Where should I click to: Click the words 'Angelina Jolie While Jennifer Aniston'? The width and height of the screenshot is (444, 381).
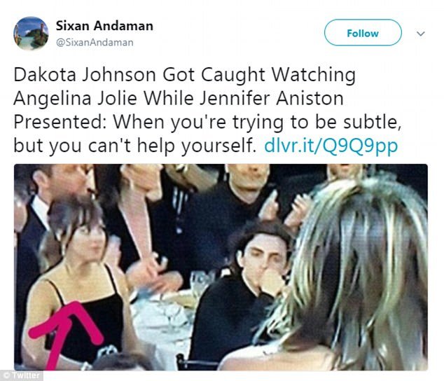[x=179, y=98]
